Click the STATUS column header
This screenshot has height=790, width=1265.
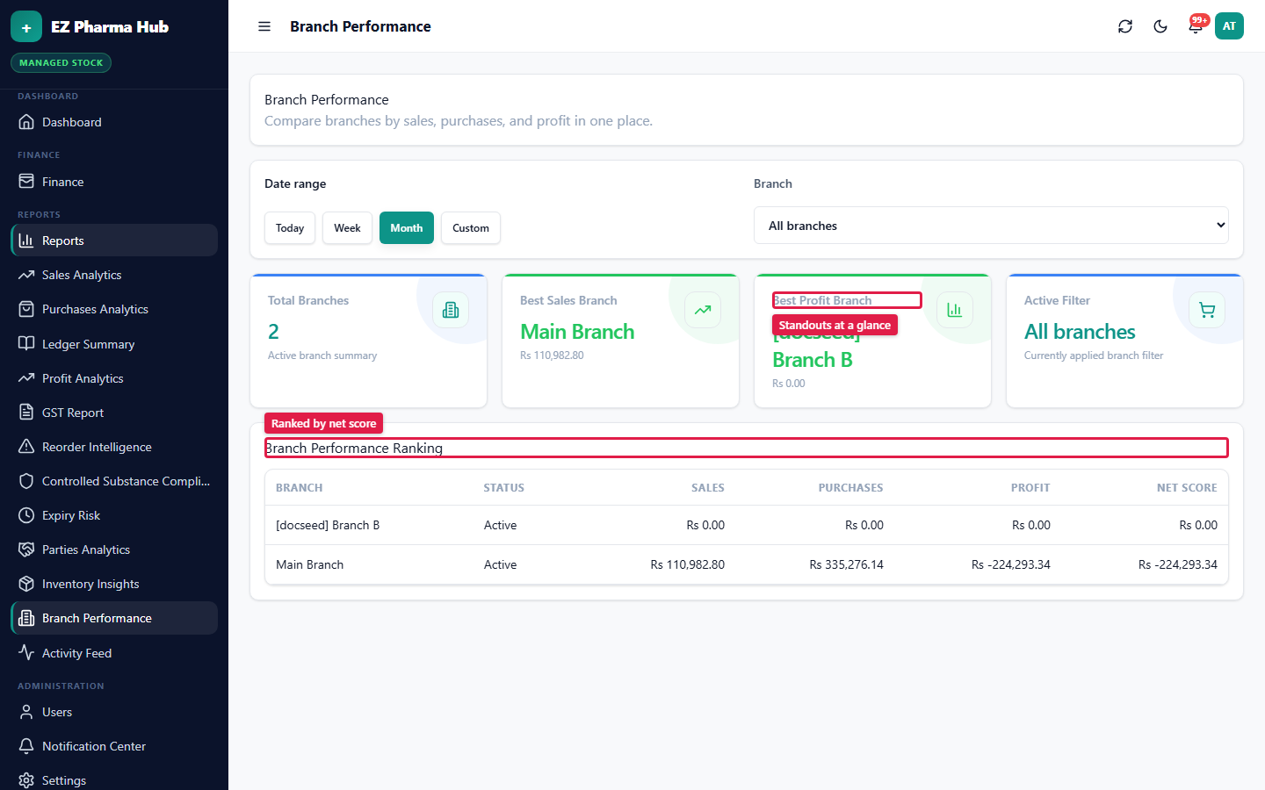coord(503,488)
